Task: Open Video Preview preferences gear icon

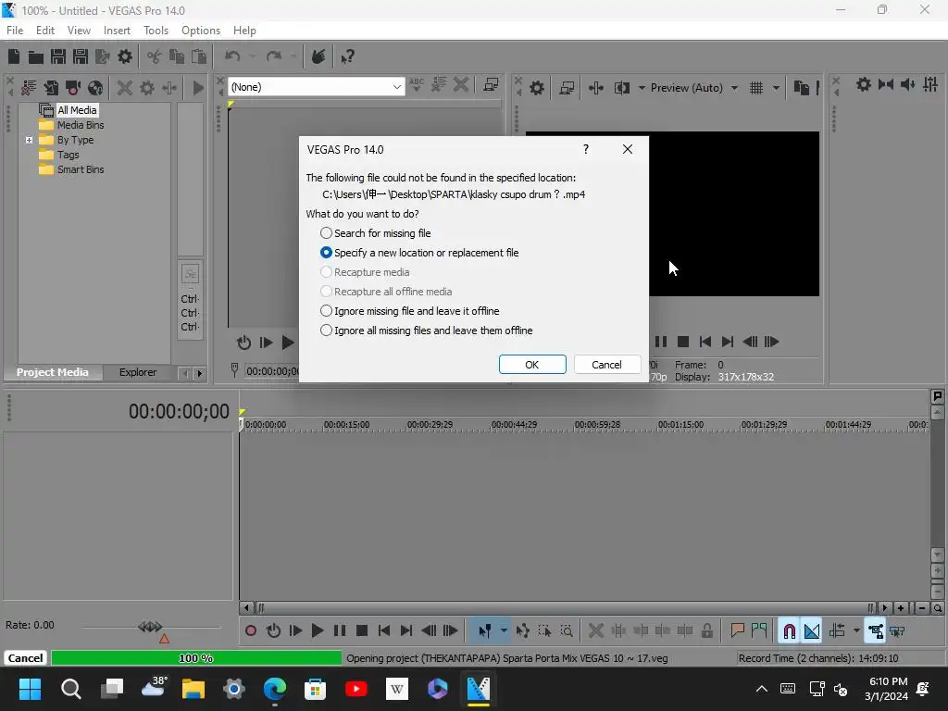Action: [536, 88]
